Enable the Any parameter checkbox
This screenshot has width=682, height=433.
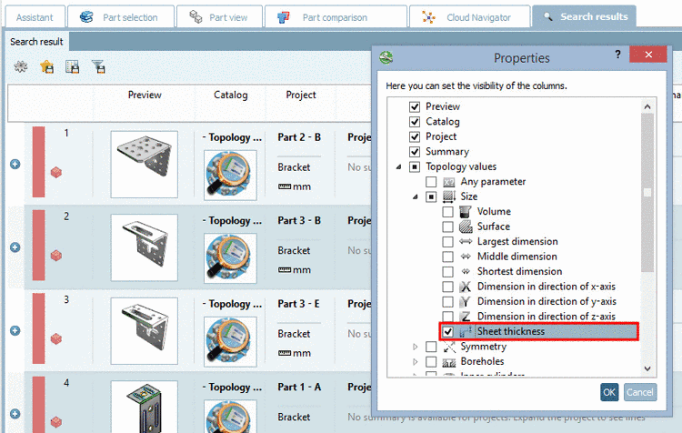tap(431, 181)
